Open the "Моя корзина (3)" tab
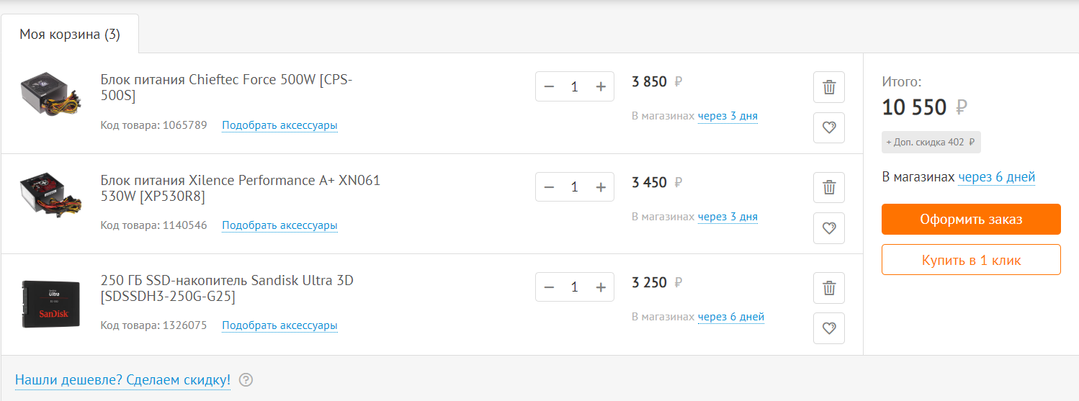This screenshot has height=401, width=1079. (70, 35)
